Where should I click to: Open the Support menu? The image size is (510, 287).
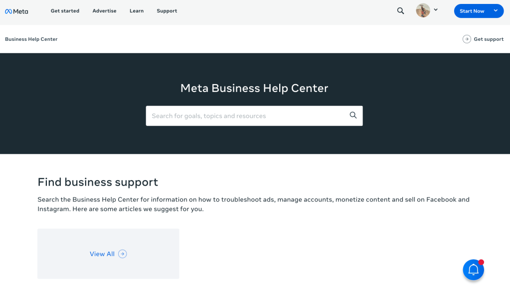click(167, 11)
